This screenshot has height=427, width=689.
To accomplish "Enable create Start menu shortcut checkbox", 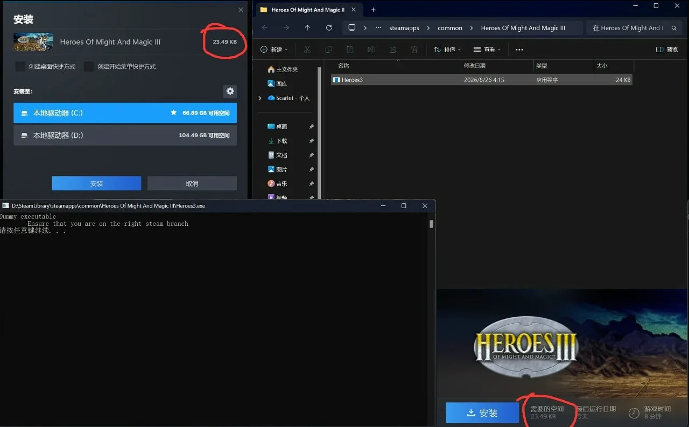I will click(89, 67).
